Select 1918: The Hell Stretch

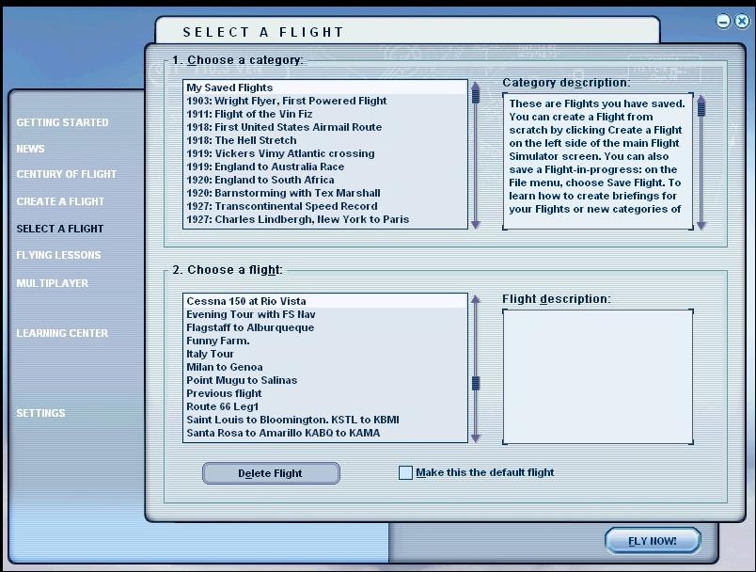coord(325,140)
